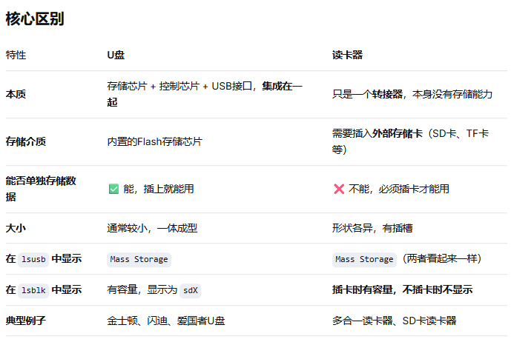511x342 pixels.
Task: Click the red cross emoji icon
Action: pyautogui.click(x=339, y=189)
